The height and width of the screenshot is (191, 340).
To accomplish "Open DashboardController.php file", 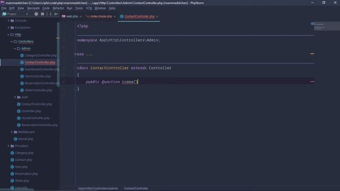I will (x=41, y=70).
